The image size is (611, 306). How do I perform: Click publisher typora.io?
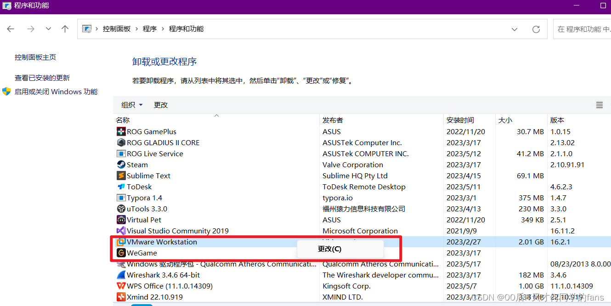coord(338,198)
